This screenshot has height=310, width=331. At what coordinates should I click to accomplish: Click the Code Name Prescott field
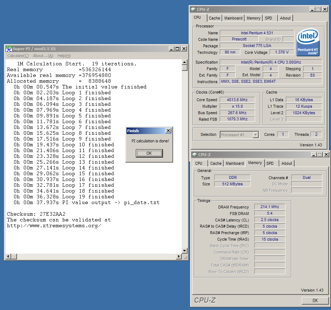click(x=239, y=39)
